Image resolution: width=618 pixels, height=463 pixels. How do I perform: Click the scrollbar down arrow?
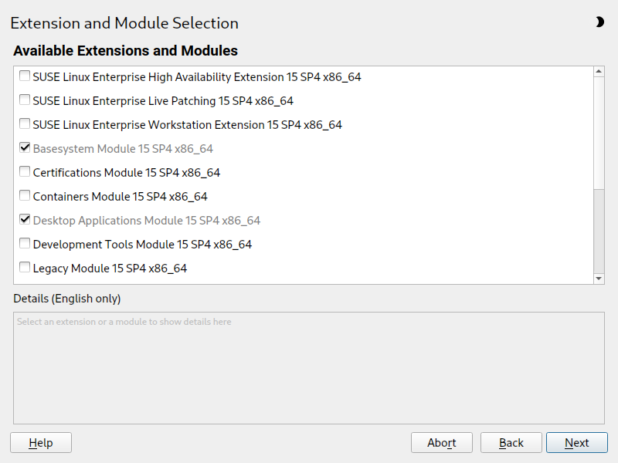(599, 278)
